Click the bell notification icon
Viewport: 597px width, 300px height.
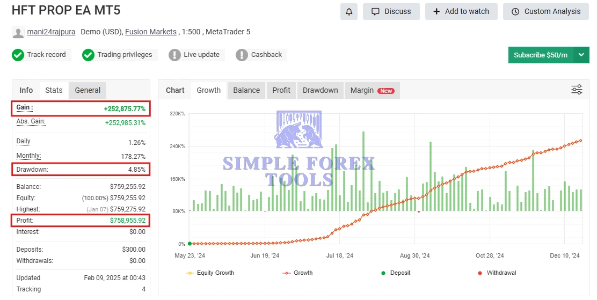(x=349, y=11)
